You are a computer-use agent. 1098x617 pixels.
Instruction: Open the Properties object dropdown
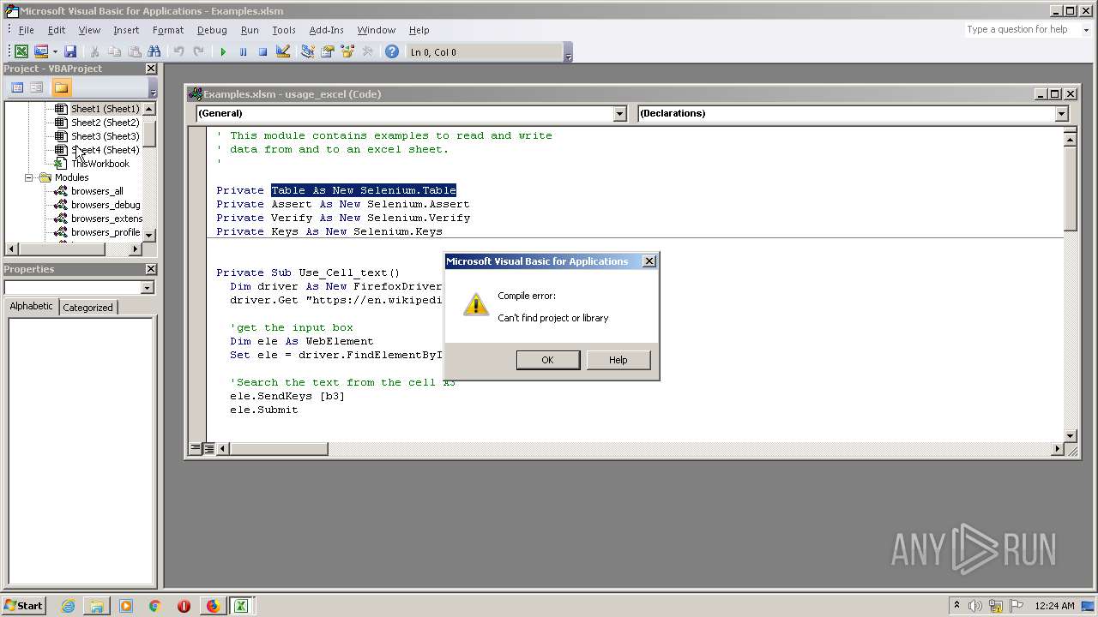point(148,288)
